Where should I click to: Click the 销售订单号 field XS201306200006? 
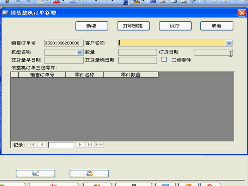tap(64, 43)
